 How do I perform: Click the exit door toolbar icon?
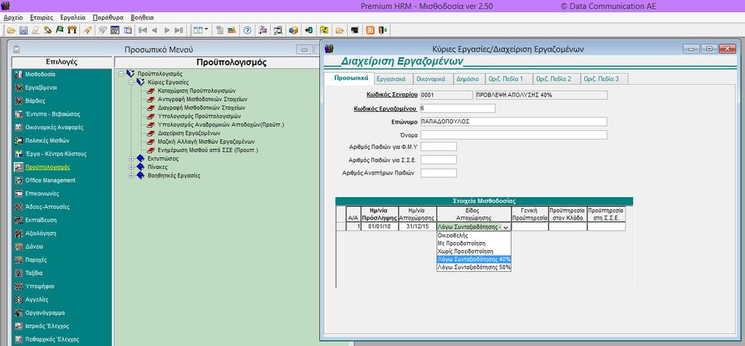click(383, 30)
